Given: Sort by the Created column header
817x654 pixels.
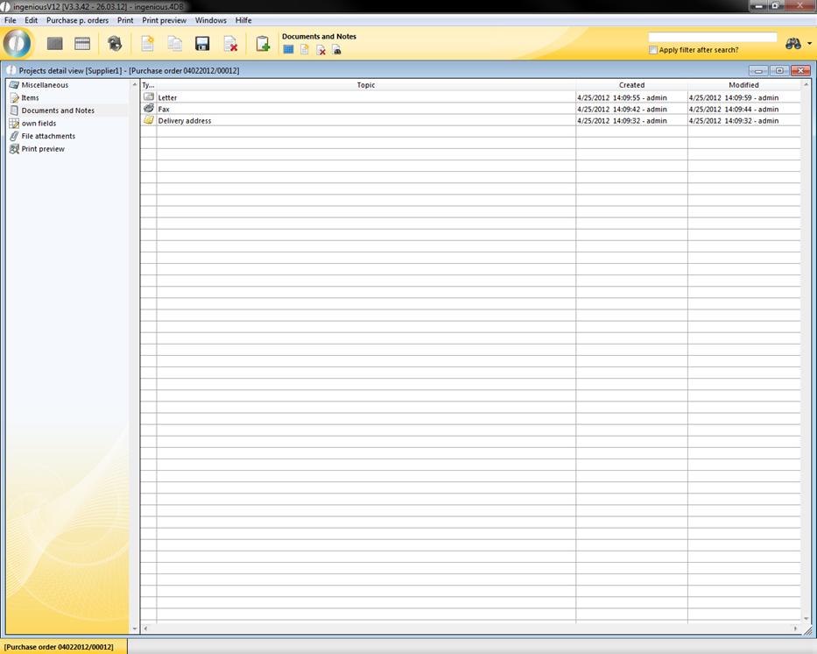Looking at the screenshot, I should tap(631, 85).
